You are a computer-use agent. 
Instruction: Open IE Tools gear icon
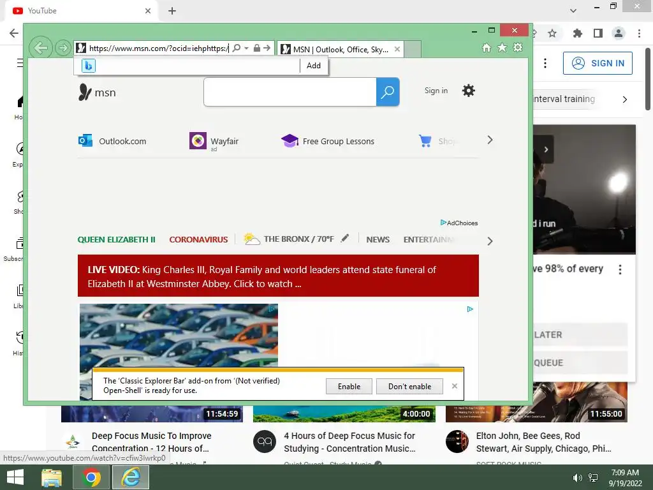tap(518, 47)
